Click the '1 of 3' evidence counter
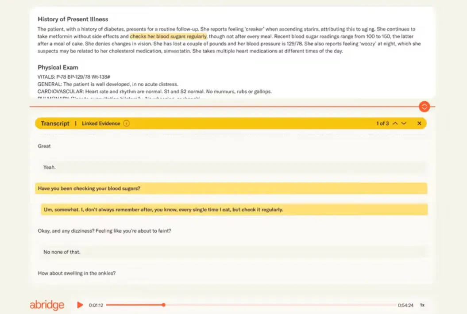The image size is (467, 314). [382, 123]
